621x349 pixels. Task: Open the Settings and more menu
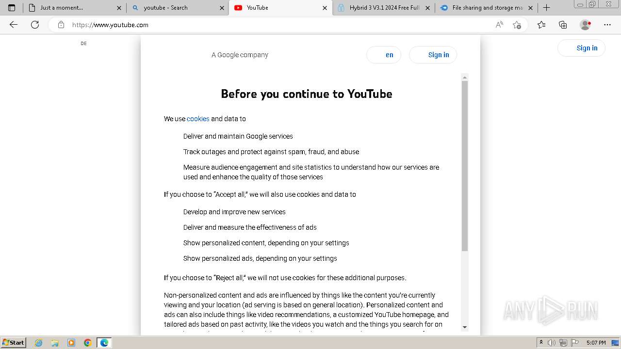607,25
